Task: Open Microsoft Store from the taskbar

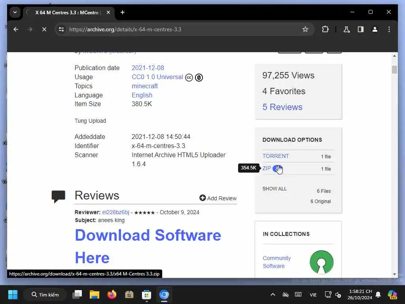Action: pos(146,294)
